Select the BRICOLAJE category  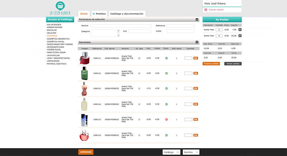pyautogui.click(x=52, y=30)
